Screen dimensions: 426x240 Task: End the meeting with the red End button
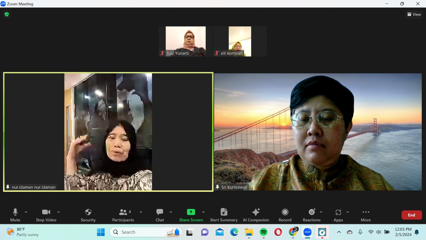(x=412, y=215)
